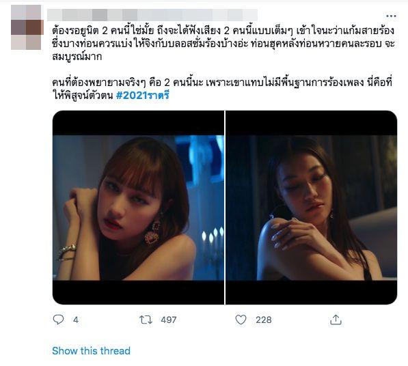Click the Show this thread link
The height and width of the screenshot is (366, 408).
click(91, 351)
